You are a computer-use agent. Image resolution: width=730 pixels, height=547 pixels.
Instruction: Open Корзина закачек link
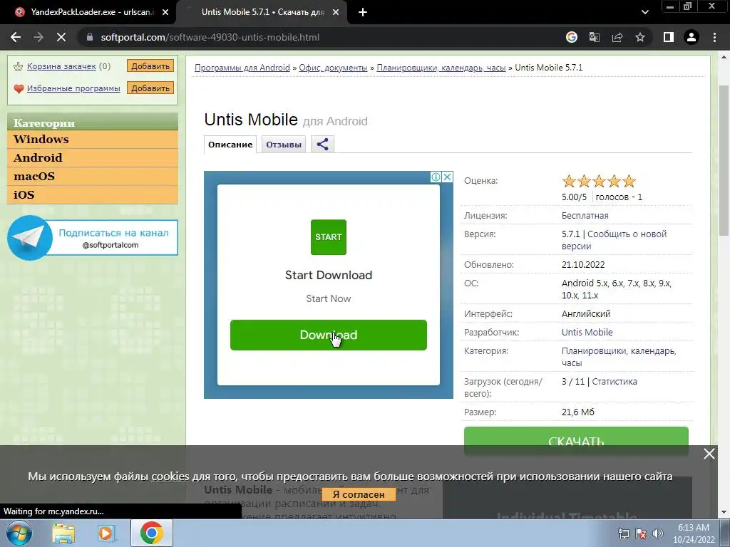(x=61, y=66)
